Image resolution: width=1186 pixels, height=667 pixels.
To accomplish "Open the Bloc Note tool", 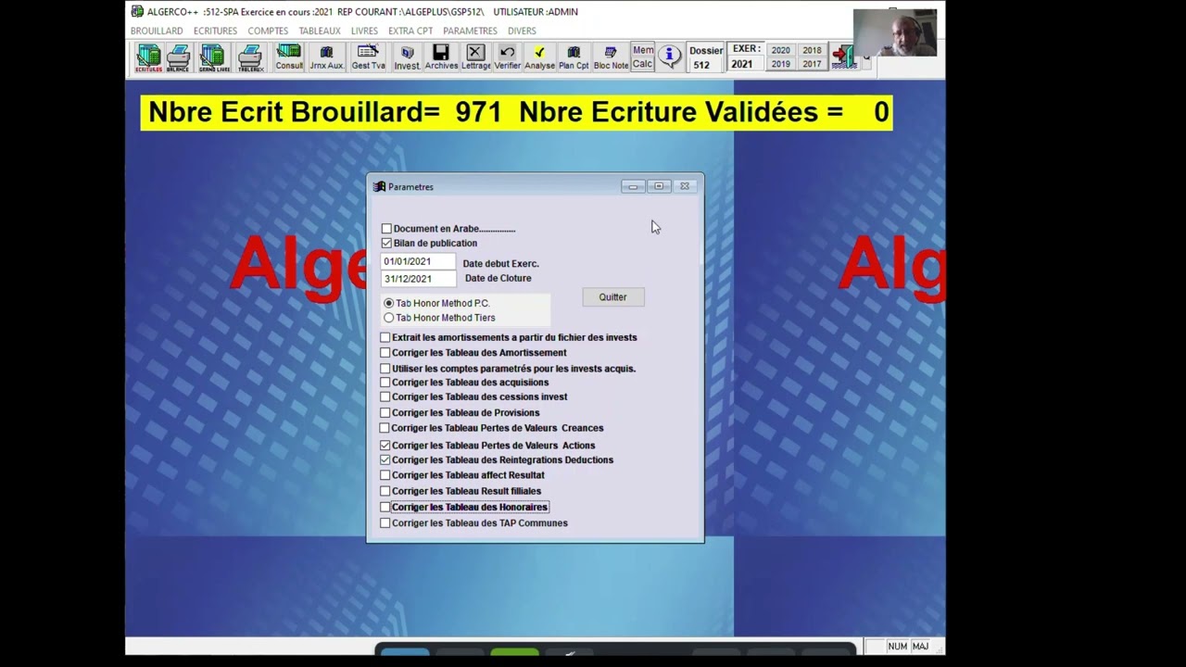I will [611, 57].
